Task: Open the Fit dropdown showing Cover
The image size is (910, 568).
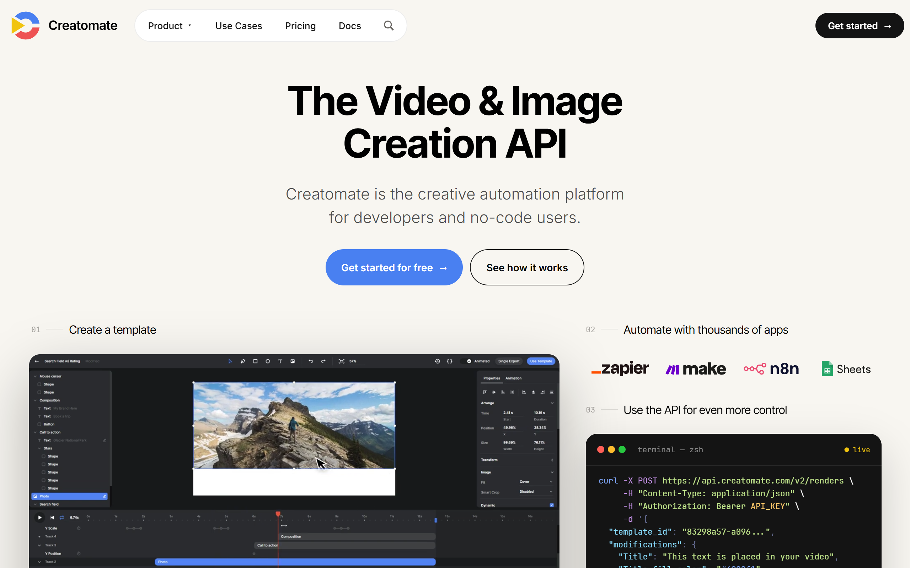Action: pyautogui.click(x=535, y=482)
